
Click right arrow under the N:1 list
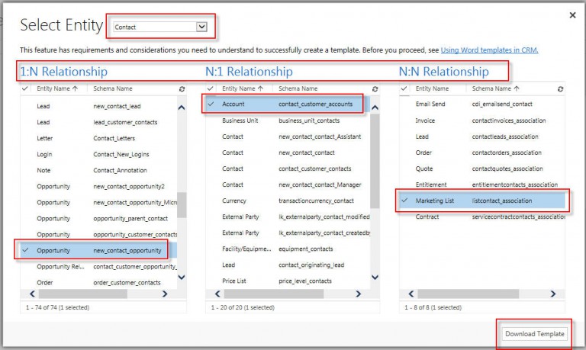tap(358, 294)
